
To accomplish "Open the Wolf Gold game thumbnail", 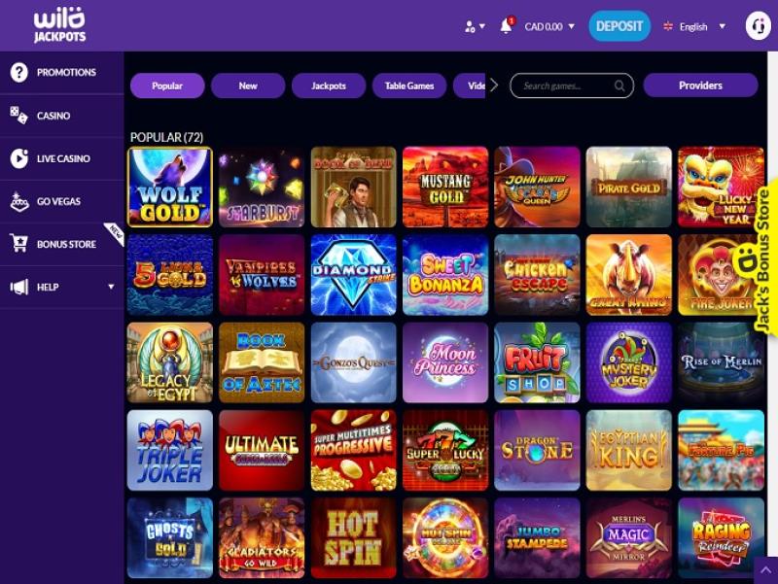I will pyautogui.click(x=169, y=187).
